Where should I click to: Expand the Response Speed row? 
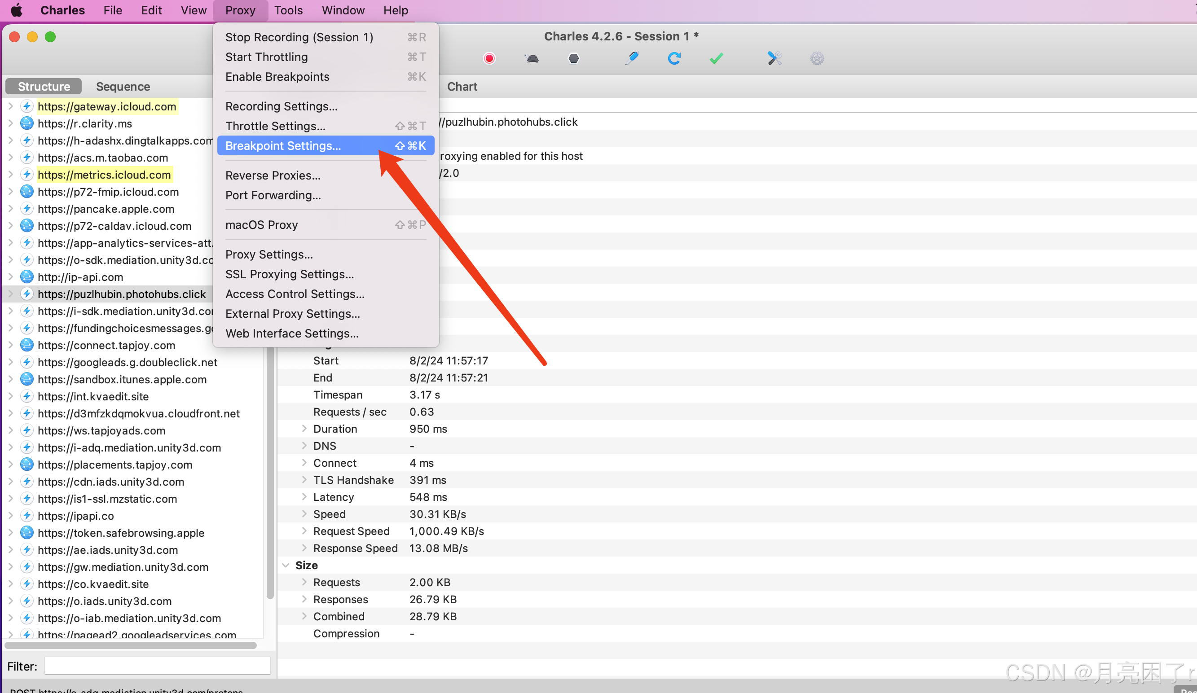pyautogui.click(x=304, y=548)
